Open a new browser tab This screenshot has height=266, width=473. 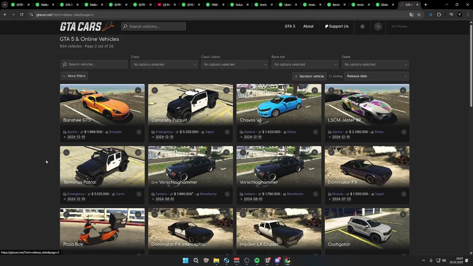426,5
